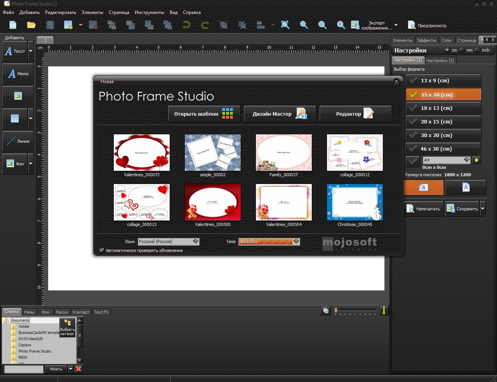Open the Редактировать menu

click(x=61, y=12)
